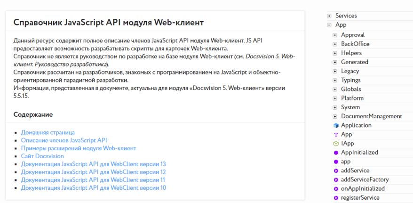The height and width of the screenshot is (203, 413).
Task: Open the onAppInitialized method entry
Action: point(363,188)
